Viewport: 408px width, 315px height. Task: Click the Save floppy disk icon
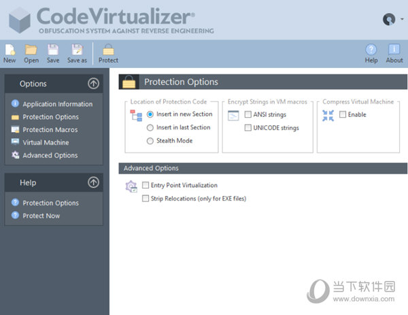53,50
